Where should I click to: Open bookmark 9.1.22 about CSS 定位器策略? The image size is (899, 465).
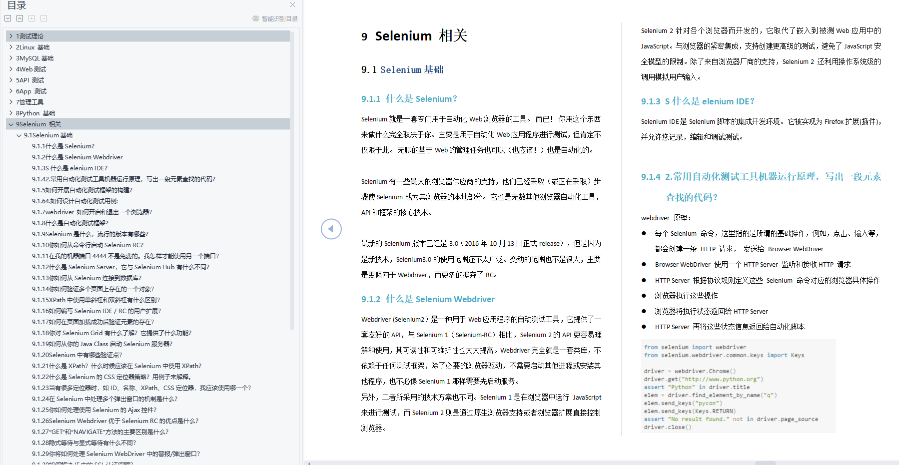[112, 377]
